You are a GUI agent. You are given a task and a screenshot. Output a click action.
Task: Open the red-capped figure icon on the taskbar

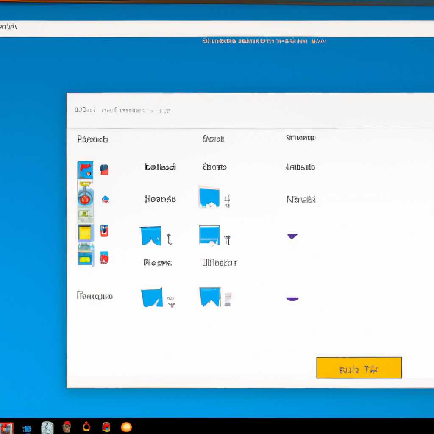(67, 427)
